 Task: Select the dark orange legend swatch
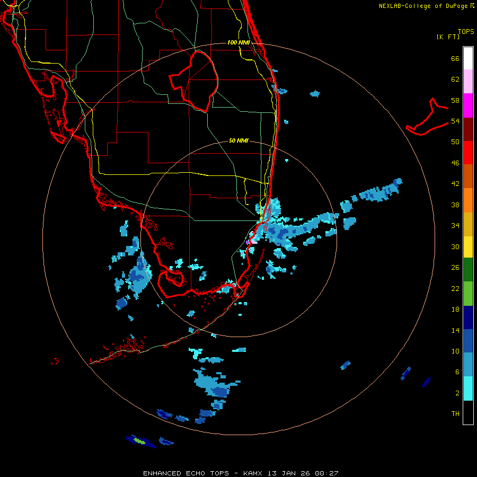point(468,176)
